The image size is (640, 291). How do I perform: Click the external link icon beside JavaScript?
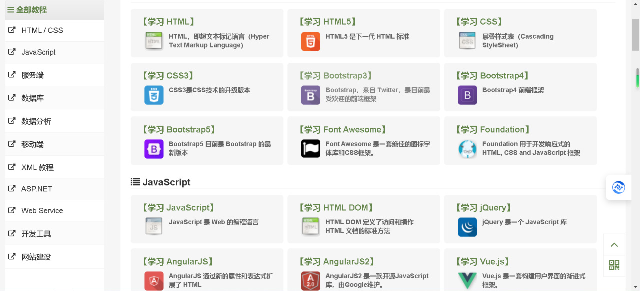point(12,52)
